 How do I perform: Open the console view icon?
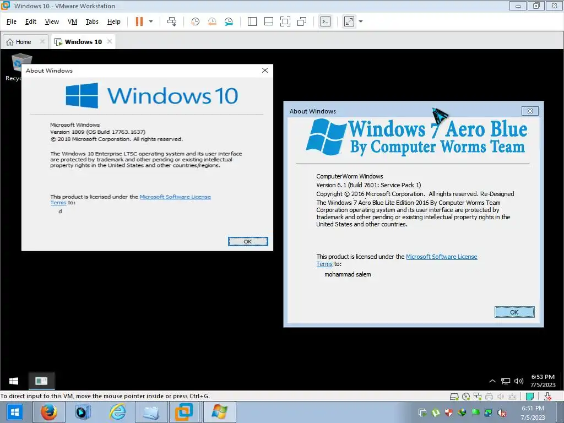[x=325, y=21]
